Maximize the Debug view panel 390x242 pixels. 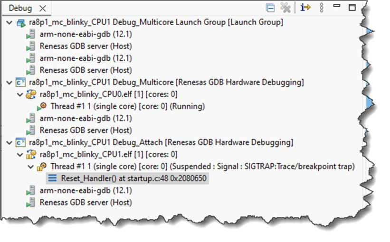(x=352, y=8)
